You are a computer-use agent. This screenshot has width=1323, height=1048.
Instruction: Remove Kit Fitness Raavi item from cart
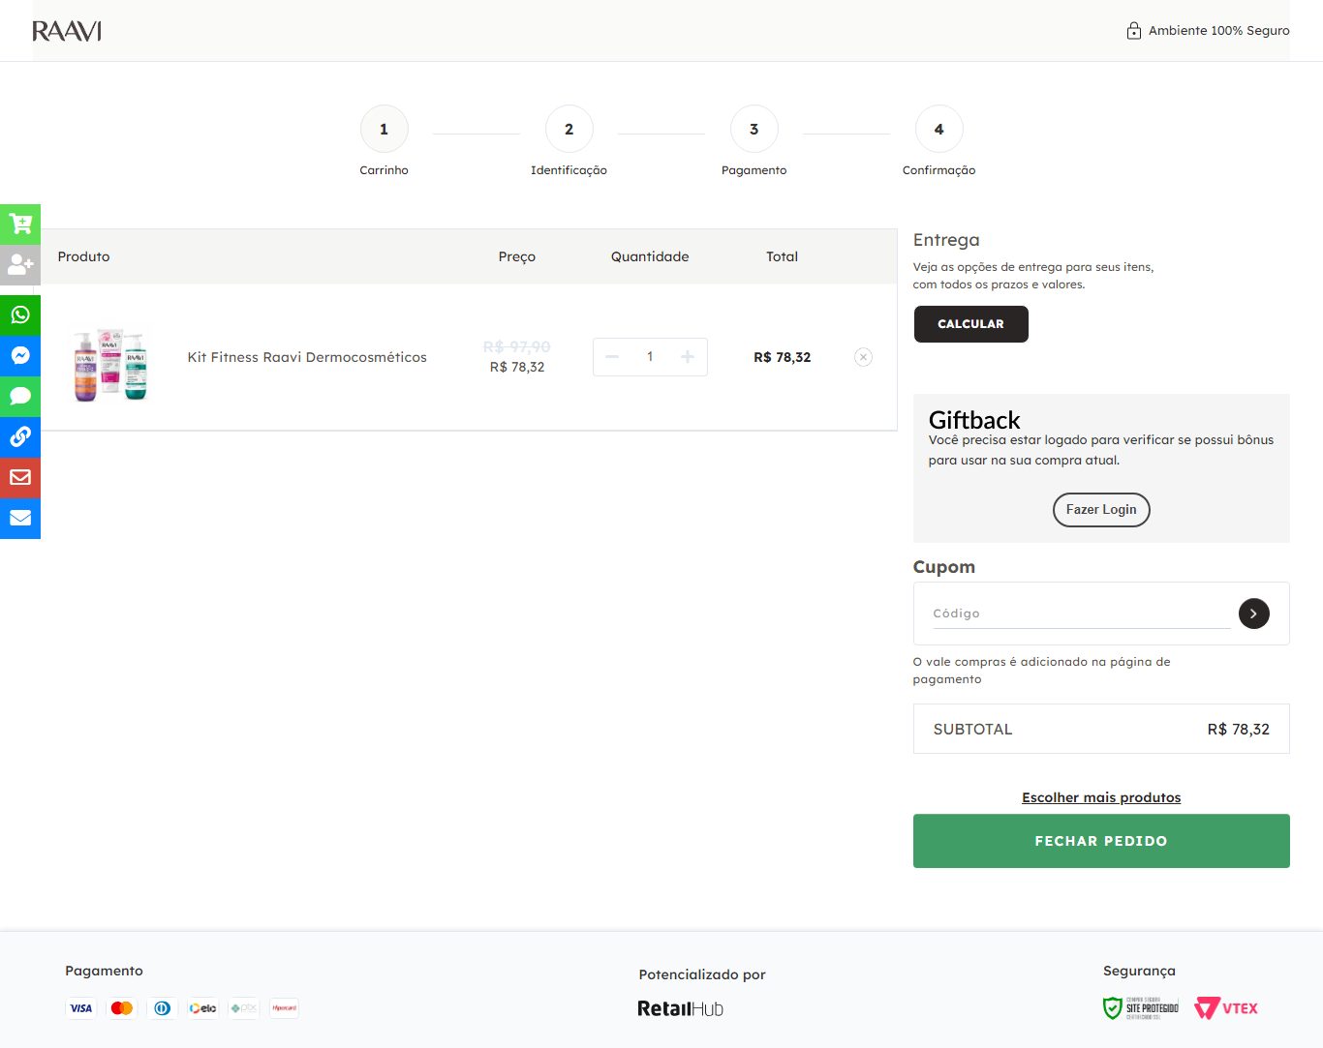coord(863,357)
